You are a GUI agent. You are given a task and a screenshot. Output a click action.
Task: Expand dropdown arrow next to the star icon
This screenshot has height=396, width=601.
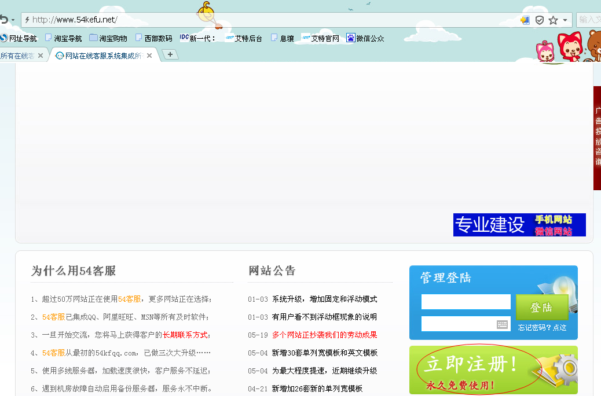[565, 20]
